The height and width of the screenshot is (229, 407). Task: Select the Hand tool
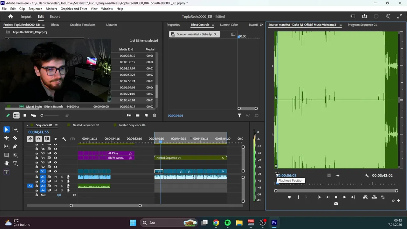(6, 163)
